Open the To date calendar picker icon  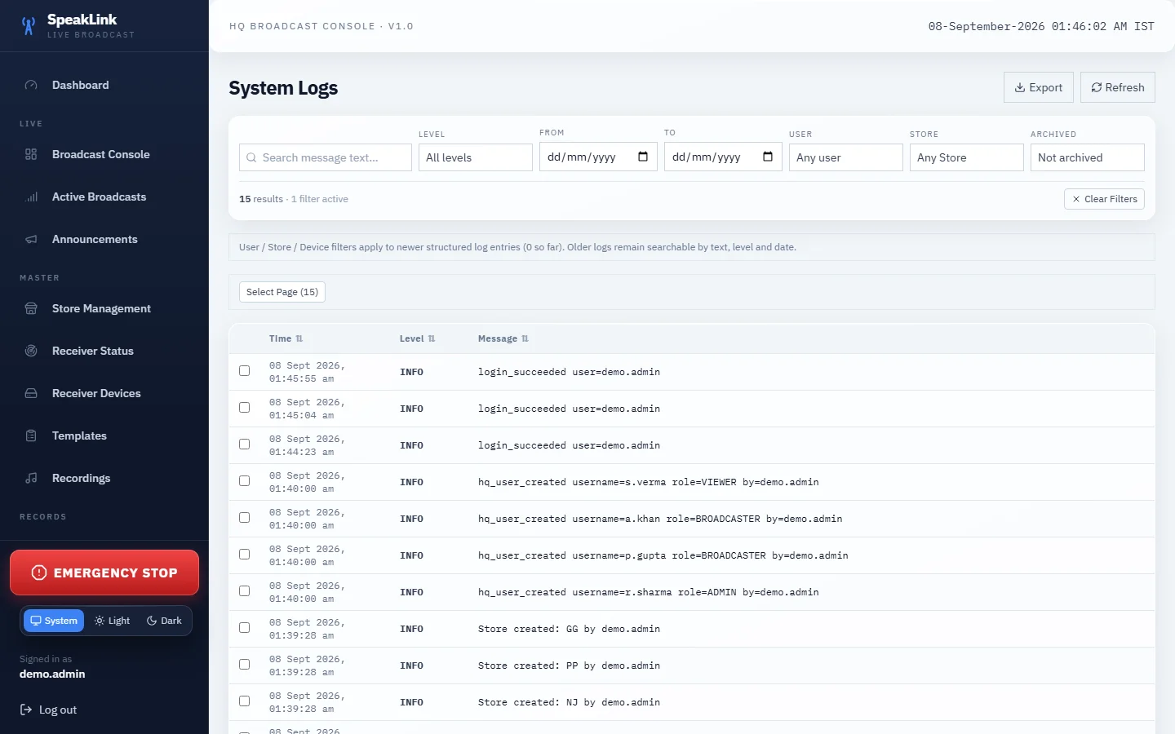tap(768, 157)
